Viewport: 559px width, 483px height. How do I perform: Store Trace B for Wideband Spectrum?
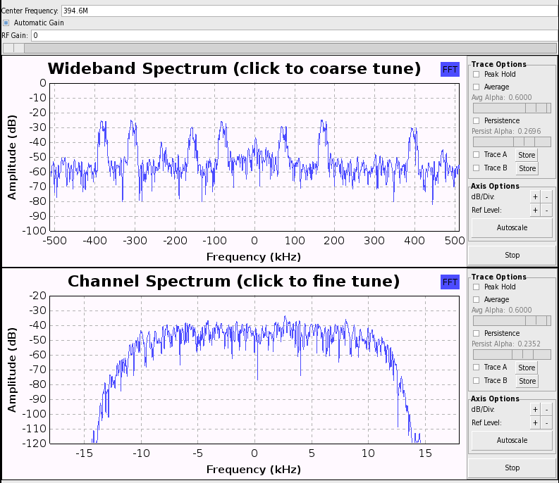tap(527, 168)
